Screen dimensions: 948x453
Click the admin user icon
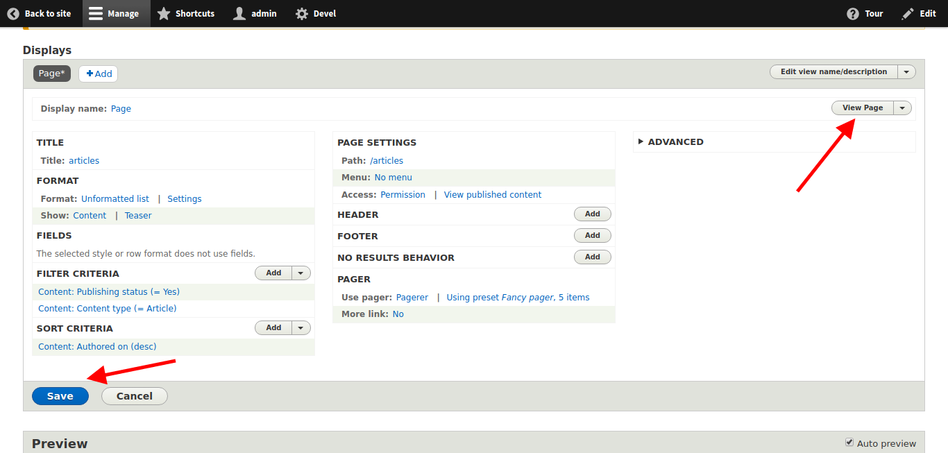point(237,13)
